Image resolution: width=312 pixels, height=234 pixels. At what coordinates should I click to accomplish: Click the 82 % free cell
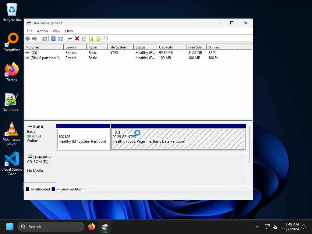[212, 53]
